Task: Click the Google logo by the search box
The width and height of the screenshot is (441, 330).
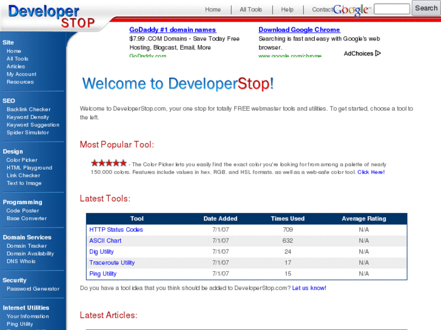Action: [352, 10]
